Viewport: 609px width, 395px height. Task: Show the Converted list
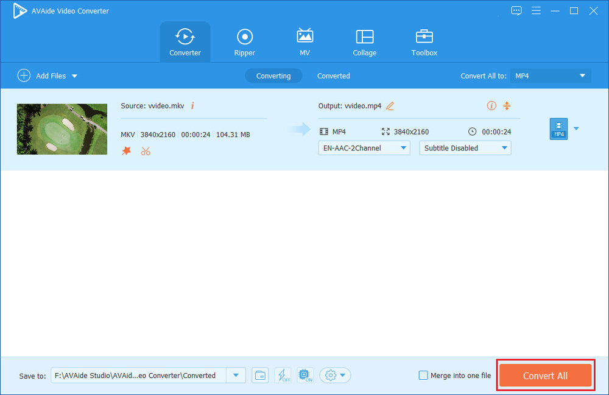tap(334, 75)
